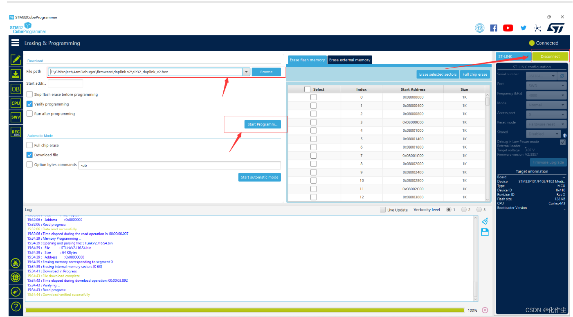
Task: Expand the File path dropdown arrow
Action: click(246, 72)
